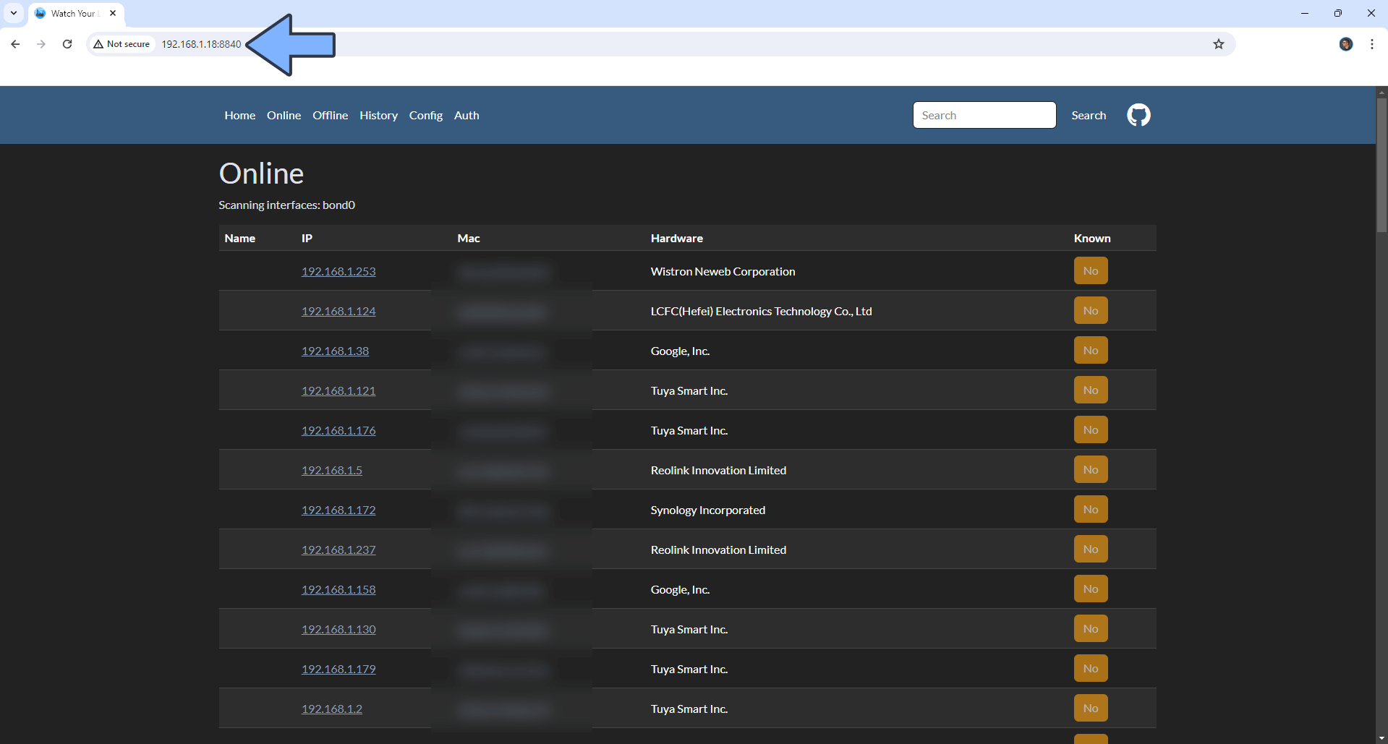Click inside the Search input field
Screen dimensions: 1388x744
coord(984,115)
